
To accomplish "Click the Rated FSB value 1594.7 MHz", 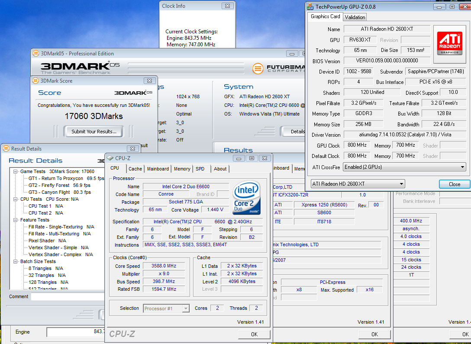I will pyautogui.click(x=164, y=289).
